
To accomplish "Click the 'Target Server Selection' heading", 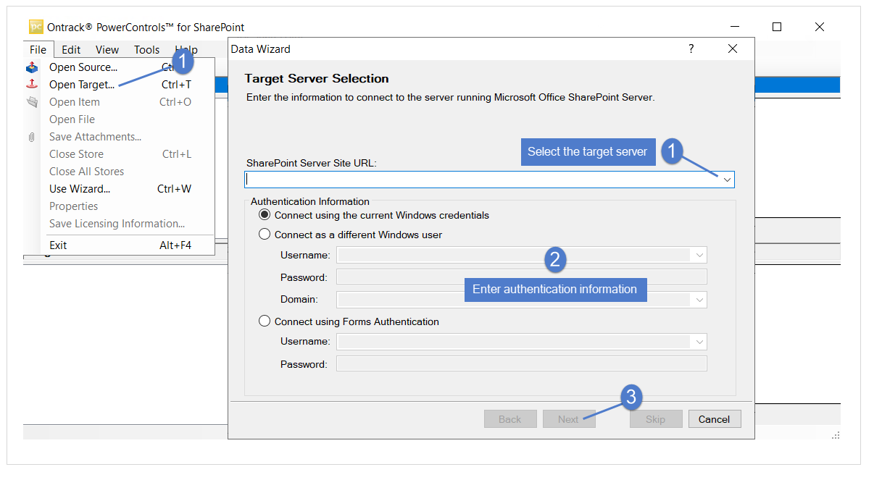I will (317, 78).
